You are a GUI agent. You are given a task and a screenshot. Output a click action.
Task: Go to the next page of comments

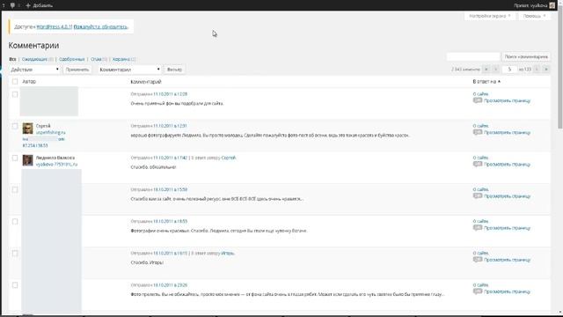coord(537,69)
